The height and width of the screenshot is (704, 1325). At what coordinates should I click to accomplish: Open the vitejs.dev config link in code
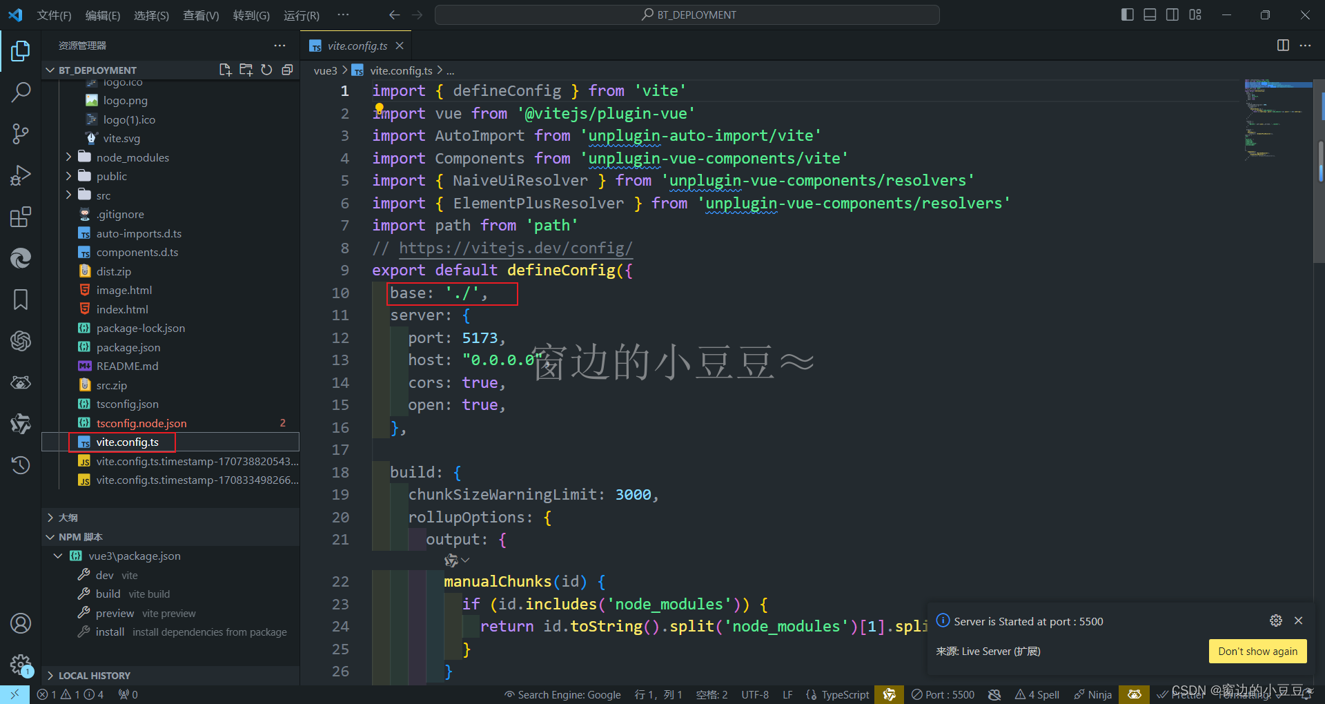[516, 248]
